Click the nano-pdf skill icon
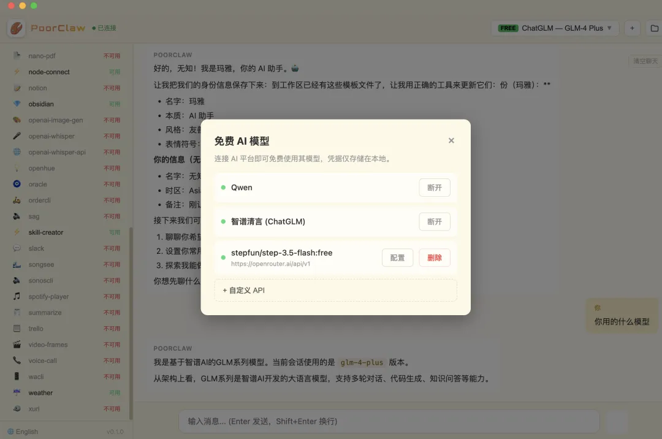This screenshot has height=439, width=662. [17, 55]
